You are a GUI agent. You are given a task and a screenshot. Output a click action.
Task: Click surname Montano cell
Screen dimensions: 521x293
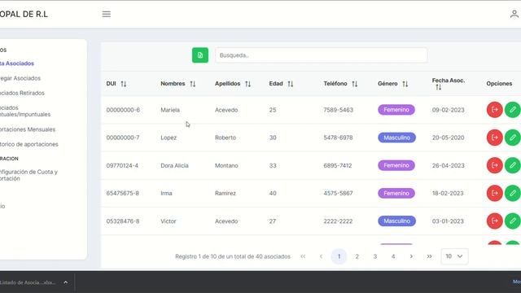226,165
